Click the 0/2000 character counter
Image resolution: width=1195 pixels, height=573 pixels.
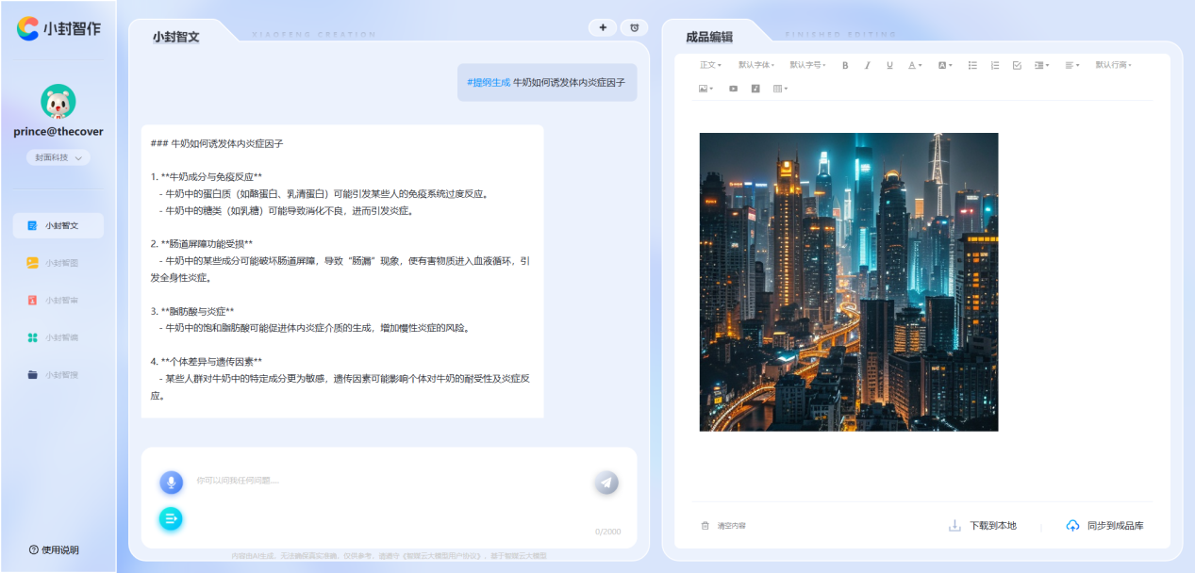tap(607, 532)
